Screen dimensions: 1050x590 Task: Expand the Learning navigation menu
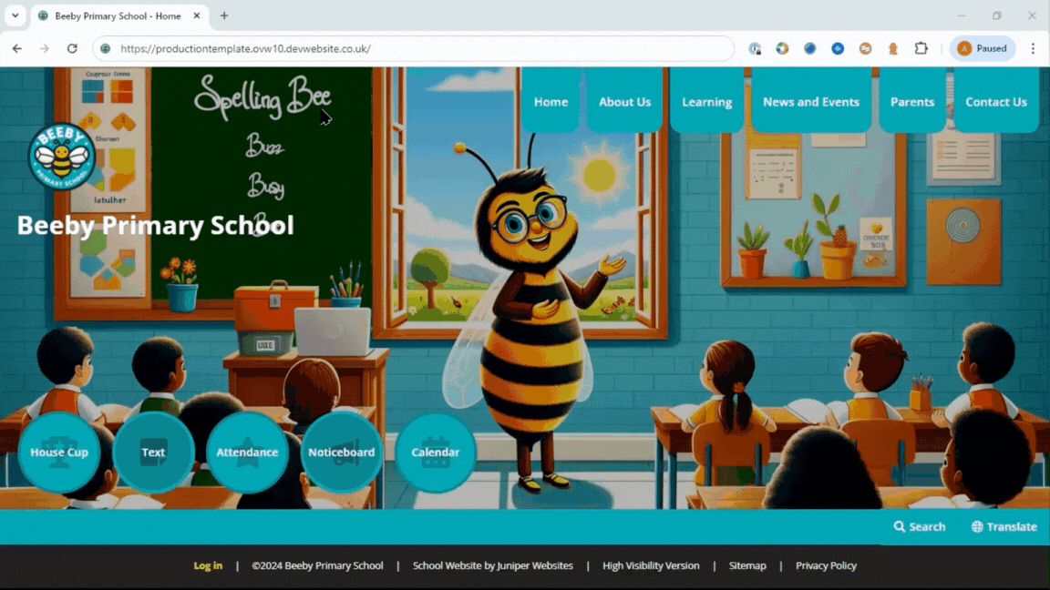pyautogui.click(x=706, y=102)
